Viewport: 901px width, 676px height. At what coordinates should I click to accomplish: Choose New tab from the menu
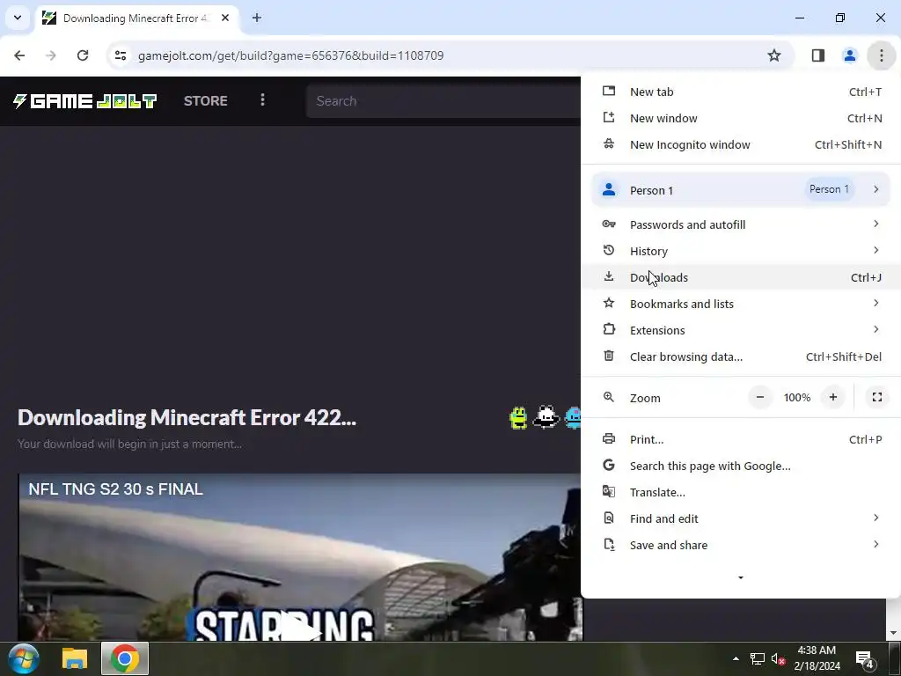[741, 92]
